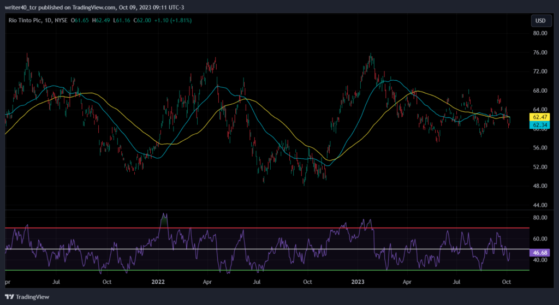Screen dimensions: 559x305
Task: Click the USD currency button
Action: (x=540, y=21)
